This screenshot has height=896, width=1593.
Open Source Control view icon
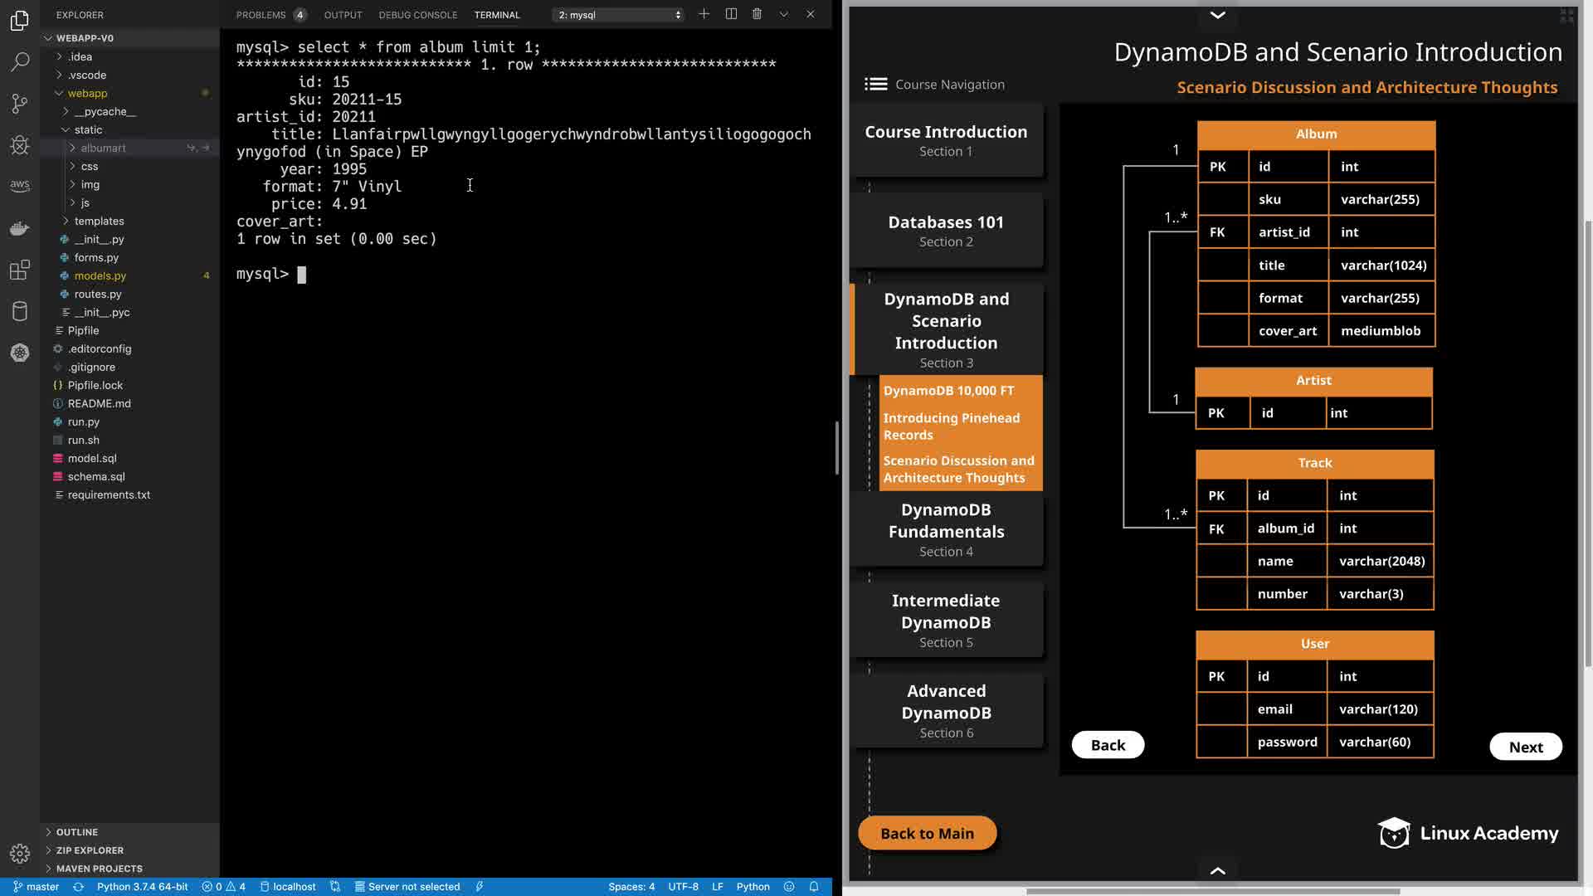coord(20,103)
